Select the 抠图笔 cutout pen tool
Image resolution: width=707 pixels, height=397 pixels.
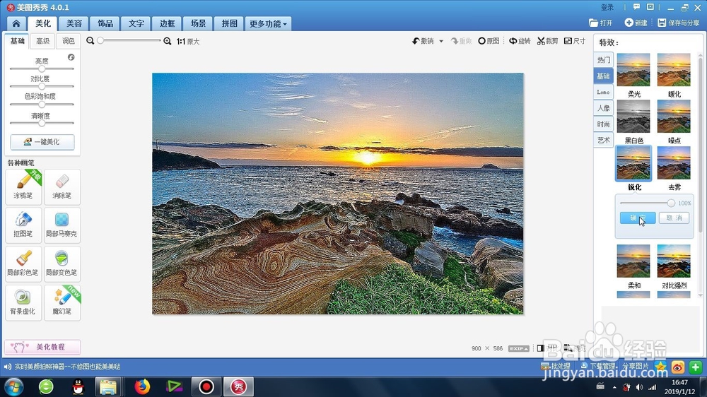(23, 225)
